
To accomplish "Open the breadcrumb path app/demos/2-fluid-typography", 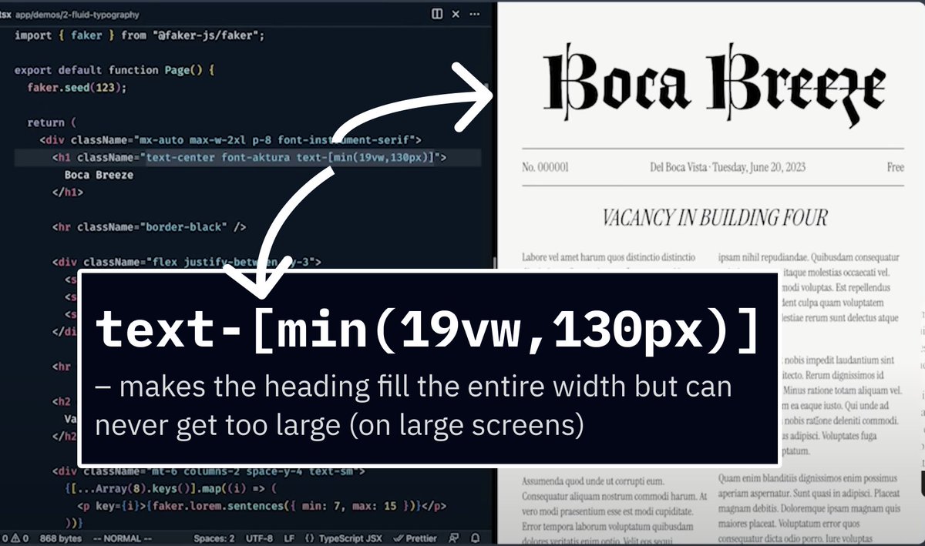I will tap(76, 14).
